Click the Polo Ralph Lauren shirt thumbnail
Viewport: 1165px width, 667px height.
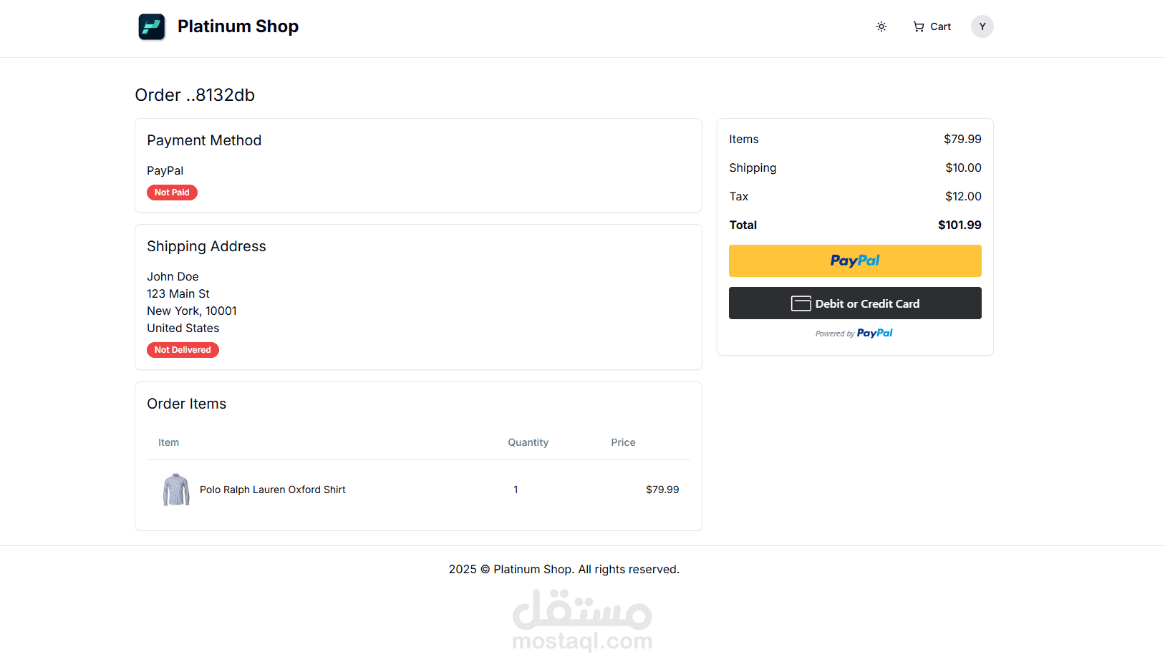(176, 490)
